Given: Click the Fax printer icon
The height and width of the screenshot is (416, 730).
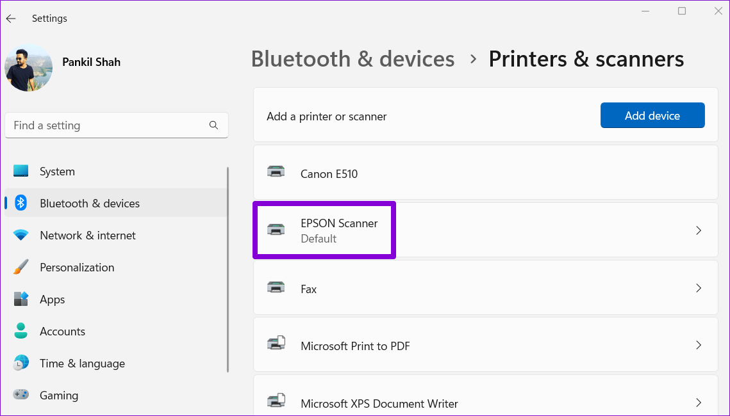Looking at the screenshot, I should tap(276, 287).
